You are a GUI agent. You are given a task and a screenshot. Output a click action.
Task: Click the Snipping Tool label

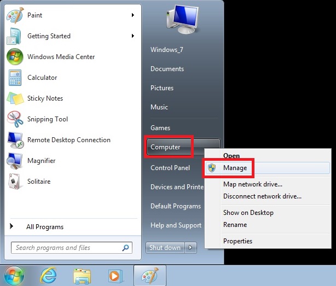(x=48, y=119)
